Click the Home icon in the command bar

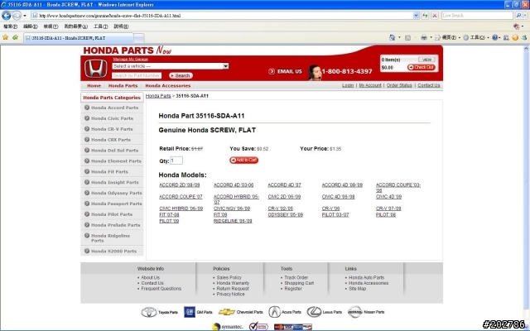tap(392, 37)
